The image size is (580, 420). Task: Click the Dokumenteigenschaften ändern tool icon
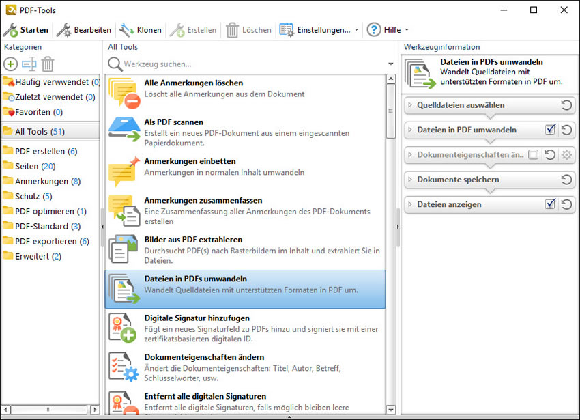tap(124, 367)
